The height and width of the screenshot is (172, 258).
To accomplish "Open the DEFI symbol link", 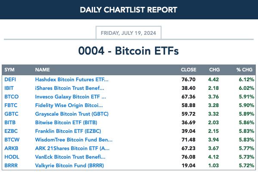I will click(10, 80).
